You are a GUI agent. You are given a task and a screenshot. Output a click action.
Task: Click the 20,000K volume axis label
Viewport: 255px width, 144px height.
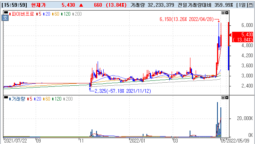(245, 119)
